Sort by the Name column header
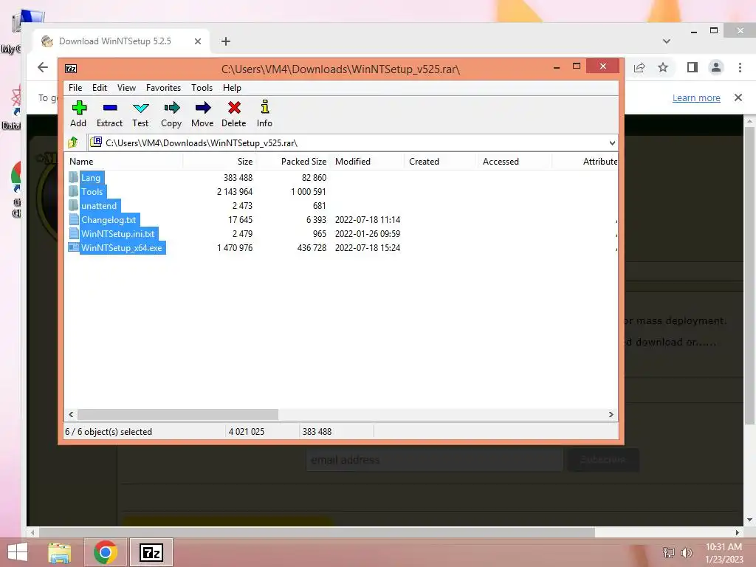Image resolution: width=756 pixels, height=567 pixels. (x=123, y=162)
